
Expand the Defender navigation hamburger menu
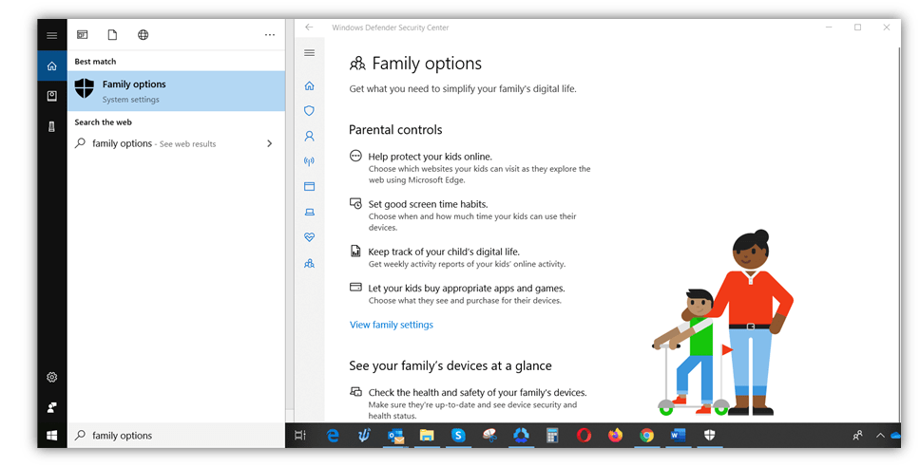click(x=309, y=53)
